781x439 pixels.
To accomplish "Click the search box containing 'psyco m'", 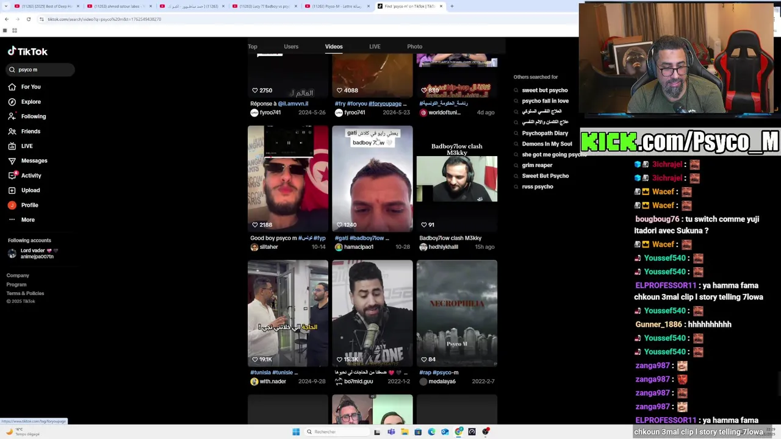I will pyautogui.click(x=41, y=70).
